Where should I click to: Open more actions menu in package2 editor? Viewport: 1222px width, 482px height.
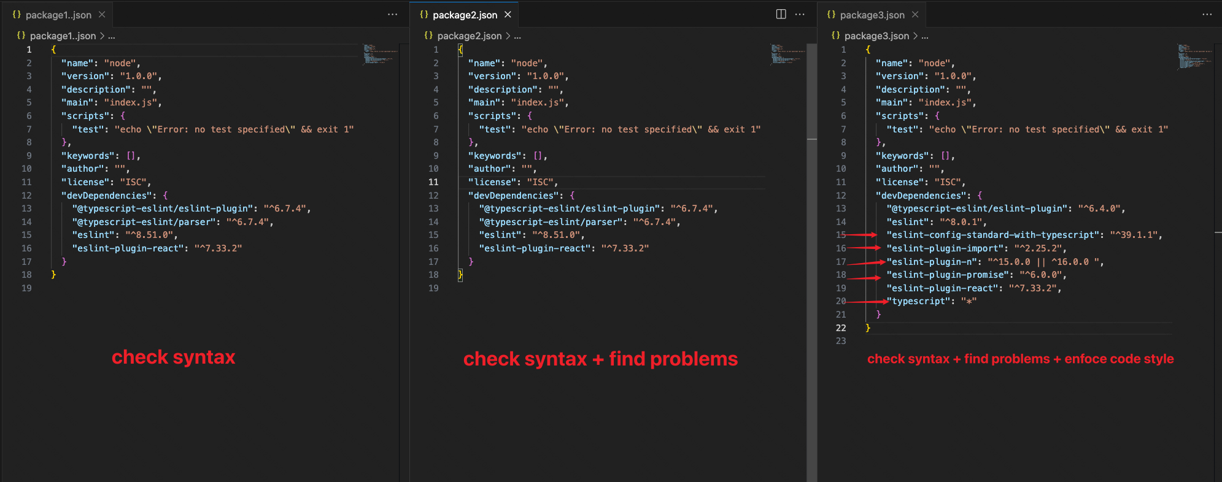800,15
